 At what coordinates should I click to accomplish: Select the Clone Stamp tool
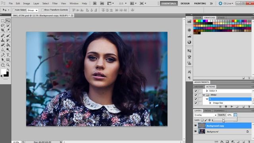3,40
